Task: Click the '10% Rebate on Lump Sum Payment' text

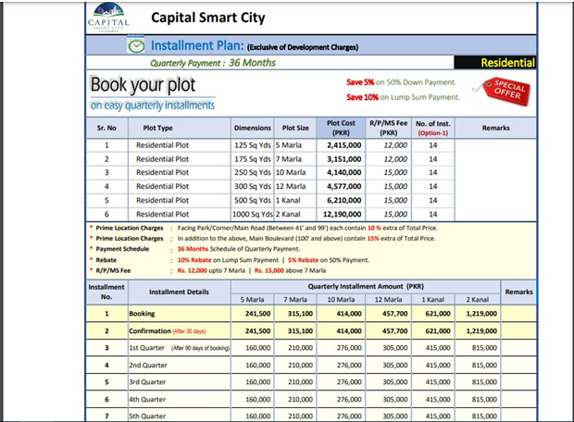Action: point(228,260)
